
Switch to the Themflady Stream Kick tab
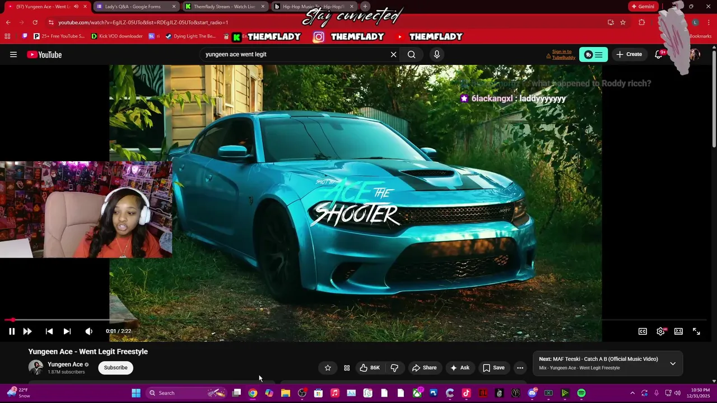pyautogui.click(x=224, y=7)
